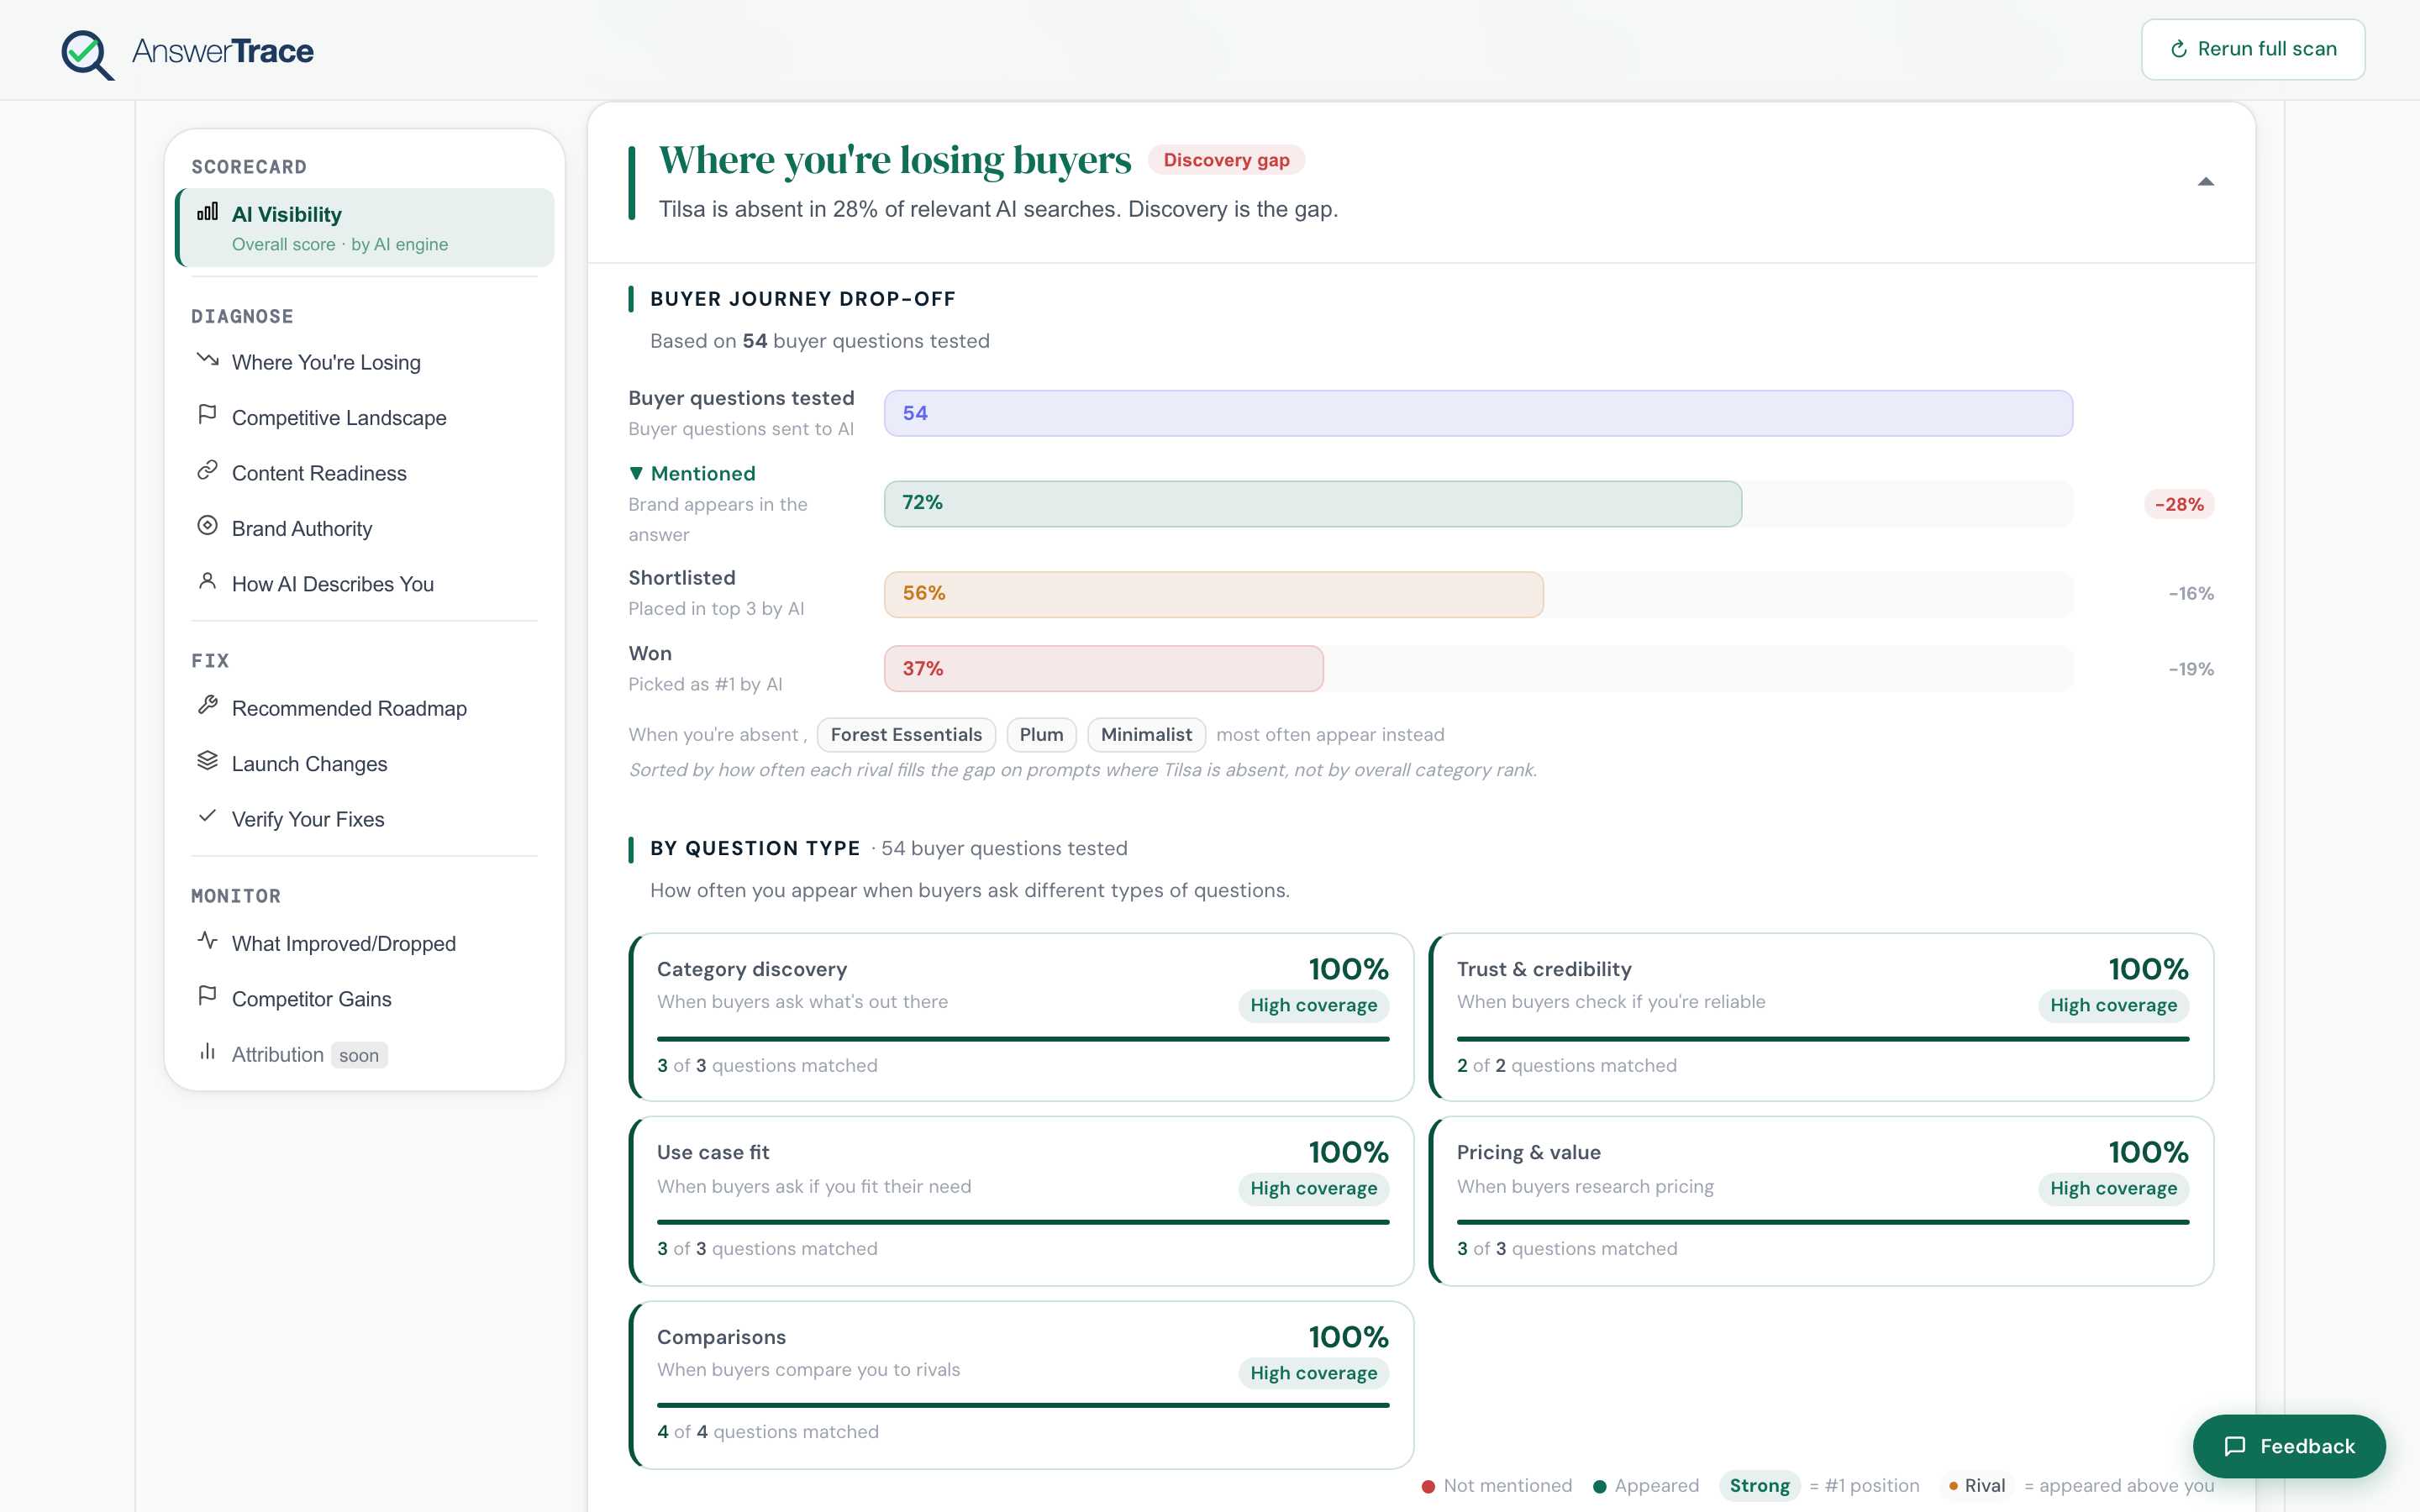Screen dimensions: 2420x1512
Task: Click High coverage badge on Category discovery
Action: point(1313,1005)
